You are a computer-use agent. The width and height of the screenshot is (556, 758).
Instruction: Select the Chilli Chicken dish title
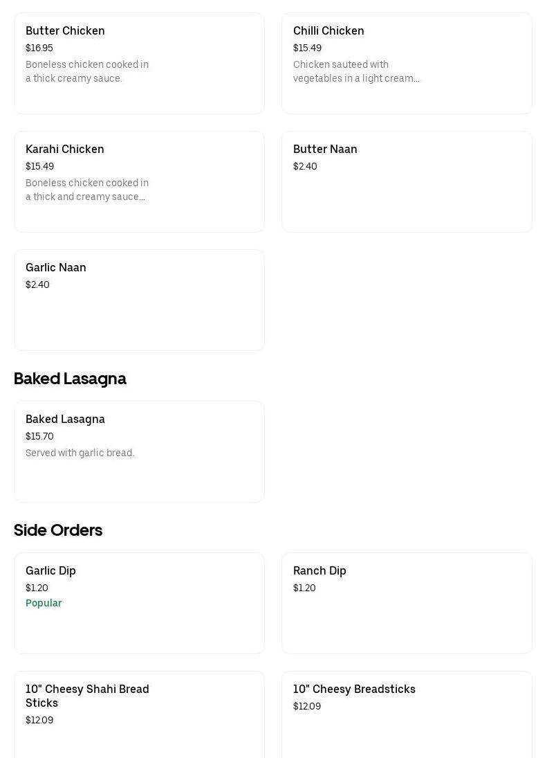tap(328, 31)
